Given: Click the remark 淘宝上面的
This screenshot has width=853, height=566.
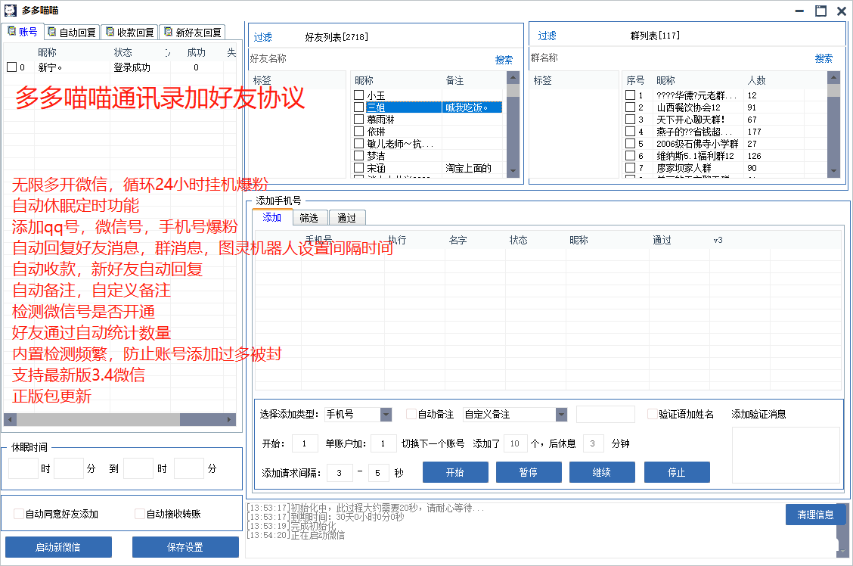Looking at the screenshot, I should click(468, 168).
